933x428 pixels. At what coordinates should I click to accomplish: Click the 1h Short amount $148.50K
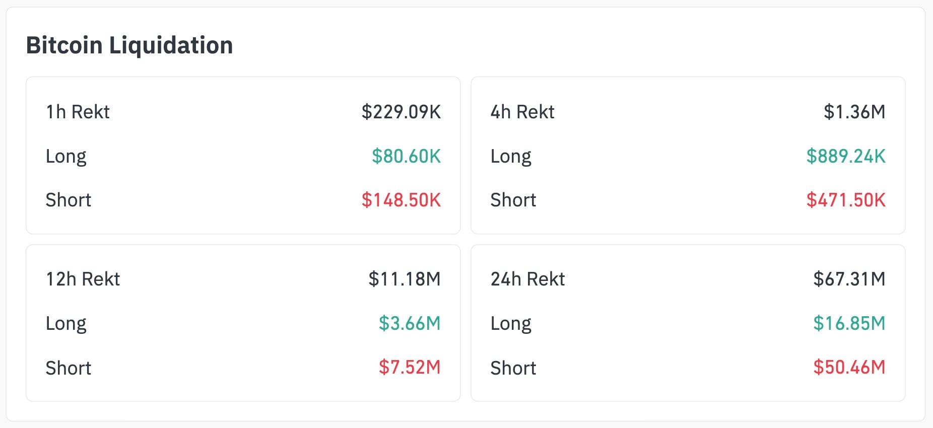click(401, 200)
